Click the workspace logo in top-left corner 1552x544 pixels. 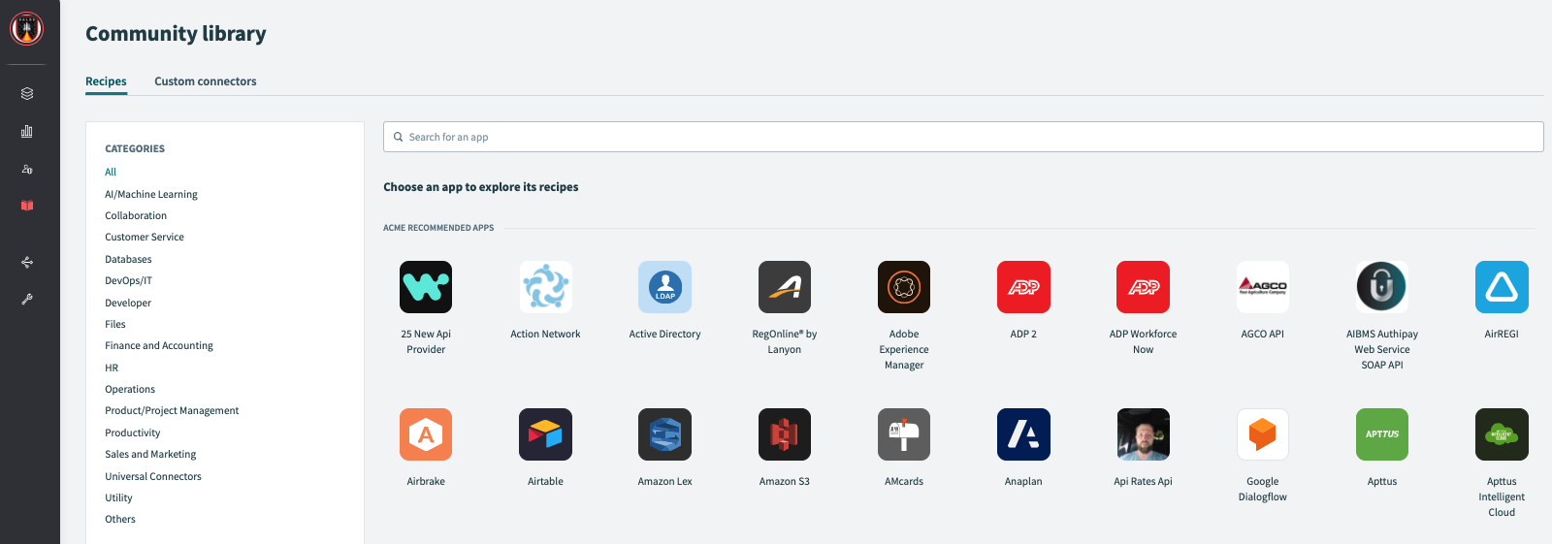click(x=27, y=29)
